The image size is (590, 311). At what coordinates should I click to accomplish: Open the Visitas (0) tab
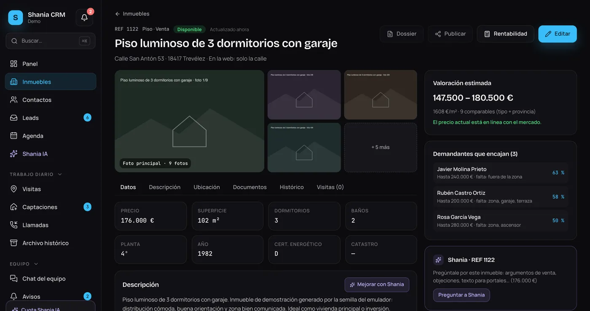click(330, 187)
